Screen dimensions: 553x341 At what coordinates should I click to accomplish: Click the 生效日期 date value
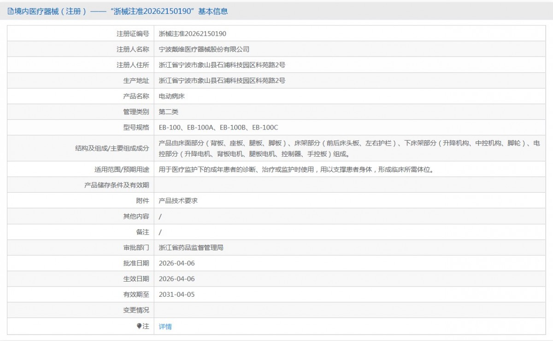click(176, 279)
